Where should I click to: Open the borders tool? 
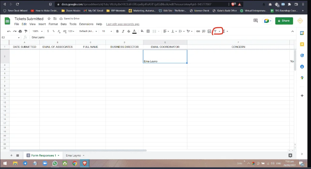148,31
